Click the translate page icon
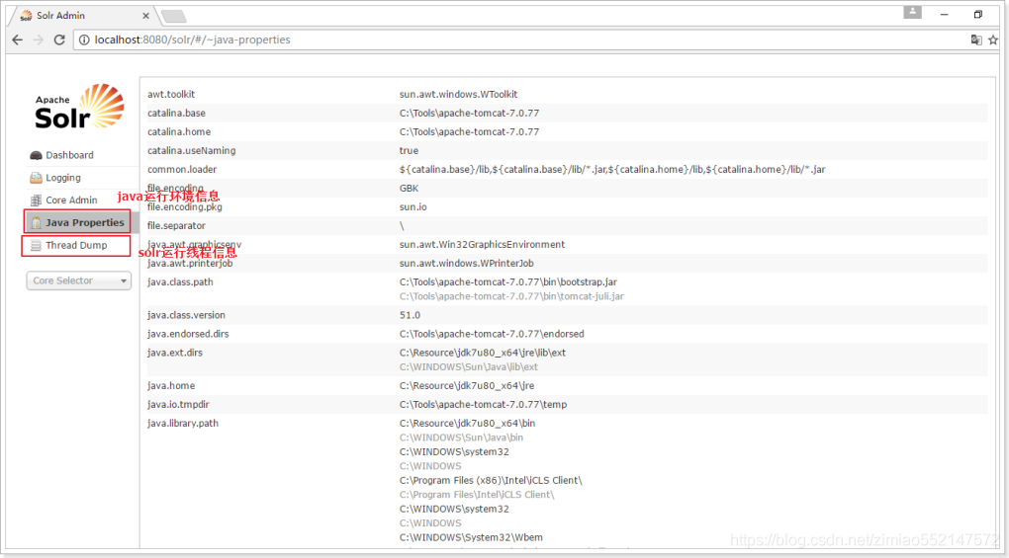This screenshot has width=1009, height=558. [x=976, y=40]
